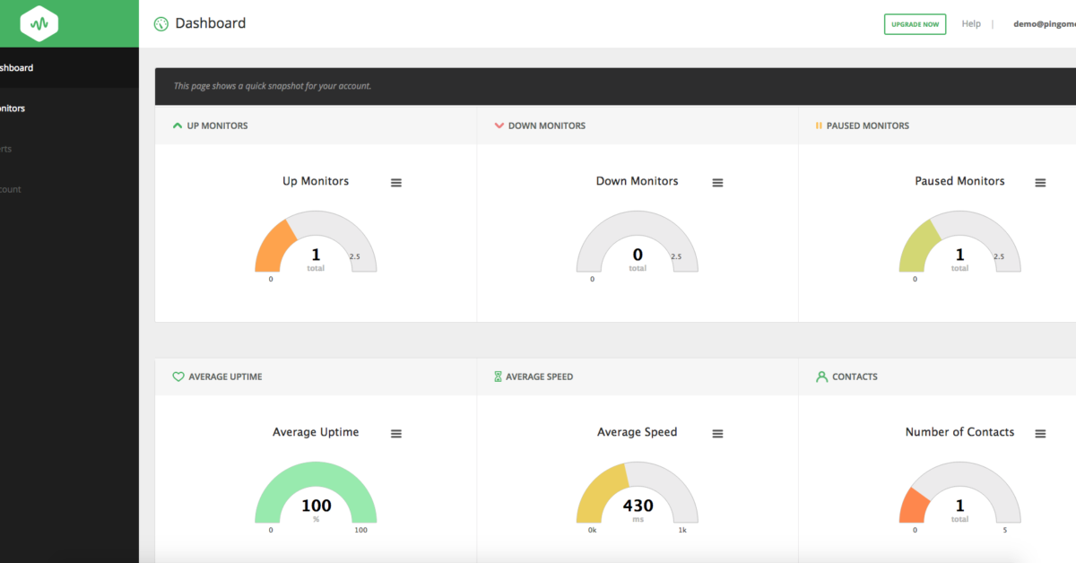Open the Number of Contacts chart menu
1076x563 pixels.
coord(1040,433)
